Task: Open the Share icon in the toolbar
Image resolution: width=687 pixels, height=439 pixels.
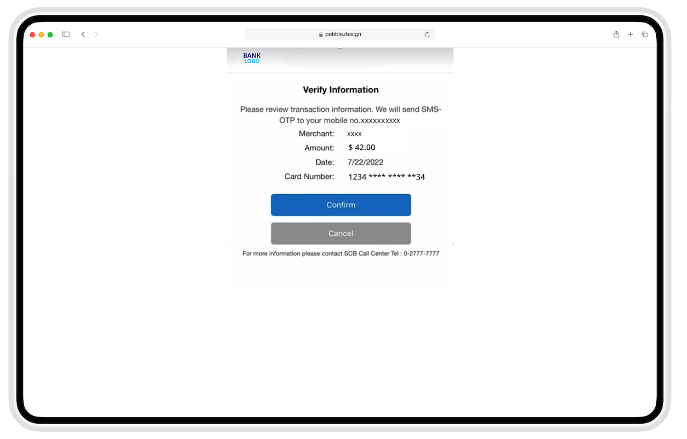Action: pyautogui.click(x=616, y=35)
